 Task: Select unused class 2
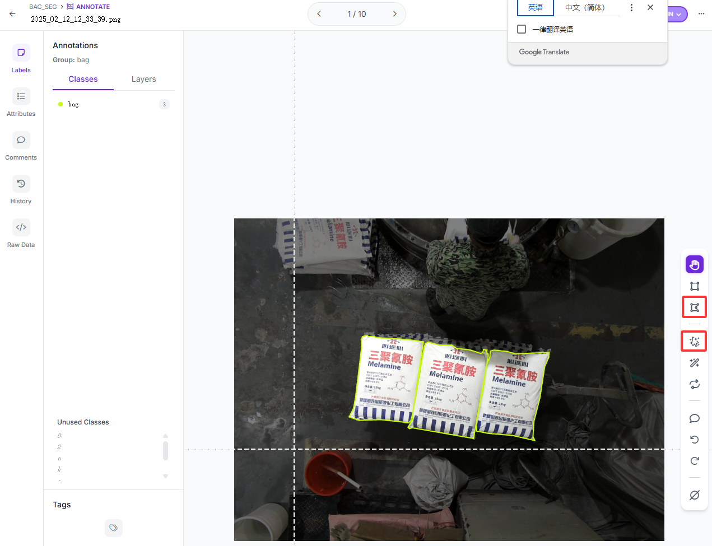[59, 447]
